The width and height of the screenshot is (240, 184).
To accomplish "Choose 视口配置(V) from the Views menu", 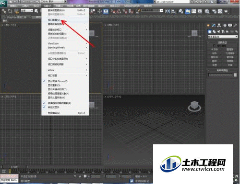I will (x=65, y=20).
